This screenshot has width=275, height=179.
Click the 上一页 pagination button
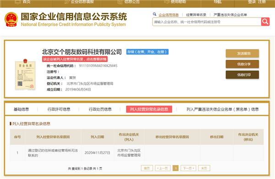coord(163,168)
